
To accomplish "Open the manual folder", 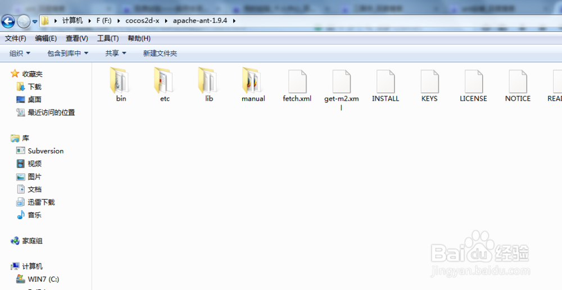I will click(x=253, y=85).
